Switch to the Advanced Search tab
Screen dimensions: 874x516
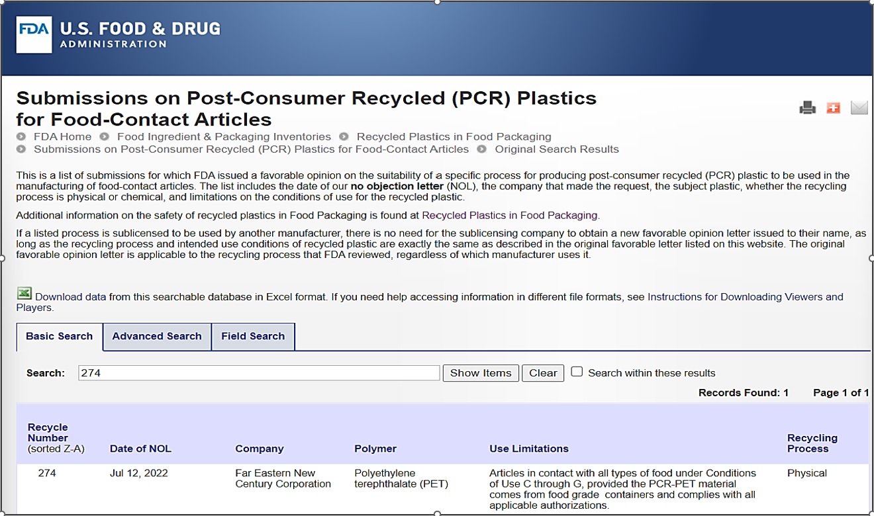tap(157, 336)
